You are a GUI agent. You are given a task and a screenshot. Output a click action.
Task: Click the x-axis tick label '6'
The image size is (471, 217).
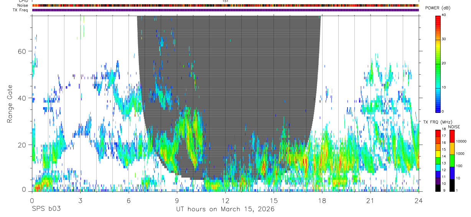128,201
